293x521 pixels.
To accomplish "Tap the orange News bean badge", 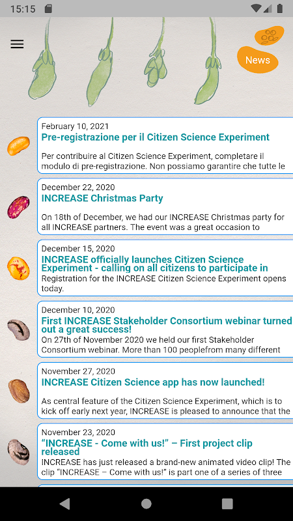I will [x=257, y=60].
